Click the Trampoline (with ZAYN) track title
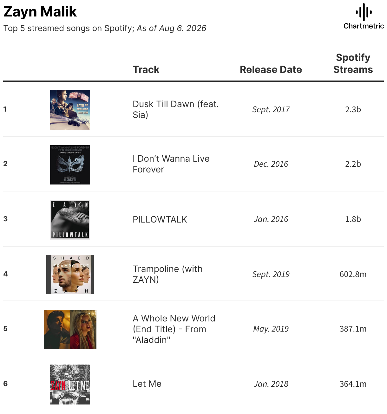Viewport: 387px width, 414px height. [x=167, y=274]
